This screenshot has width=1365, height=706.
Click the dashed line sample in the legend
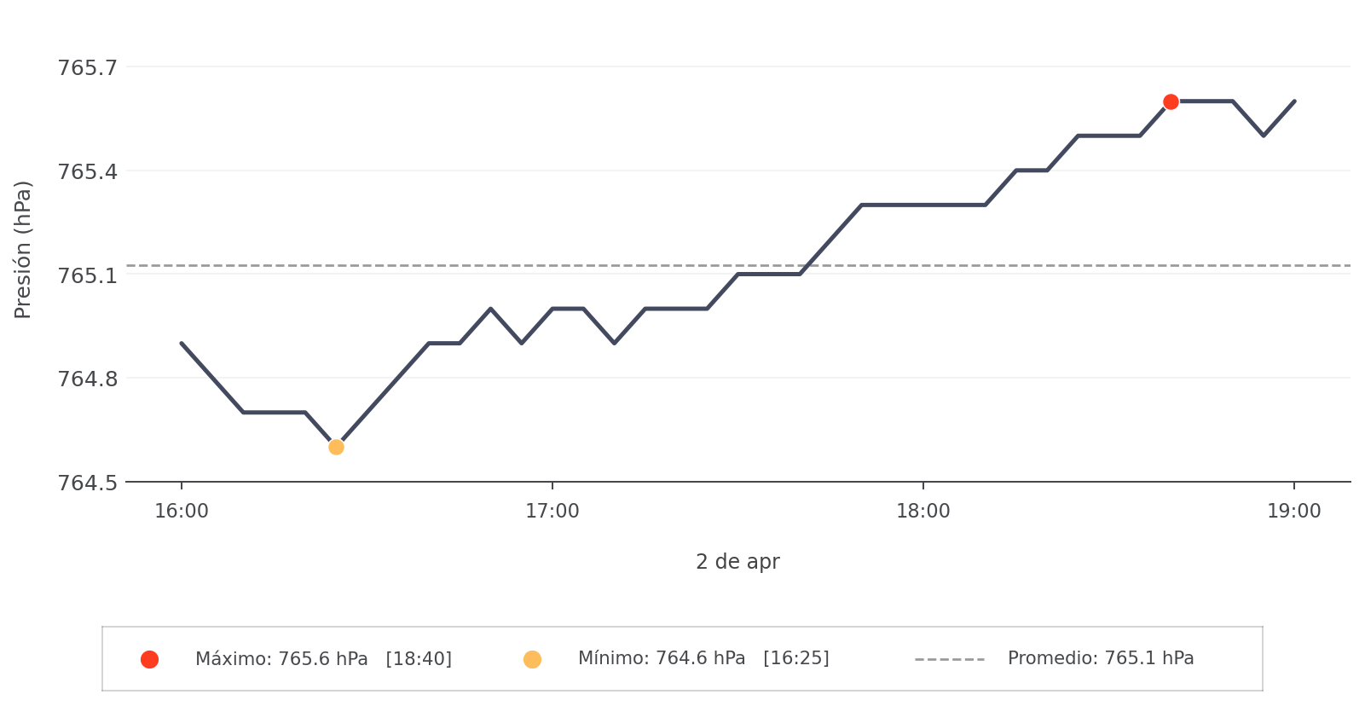coord(949,659)
